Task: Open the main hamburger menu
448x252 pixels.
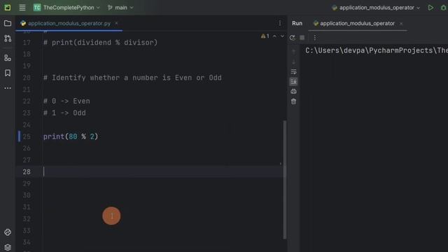Action: pyautogui.click(x=22, y=8)
